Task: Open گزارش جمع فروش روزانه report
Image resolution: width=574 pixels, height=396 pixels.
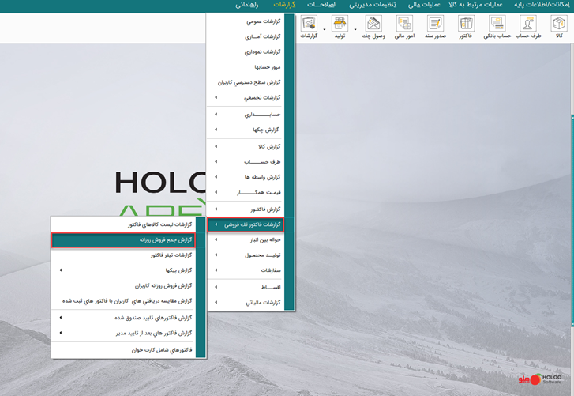Action: click(123, 240)
